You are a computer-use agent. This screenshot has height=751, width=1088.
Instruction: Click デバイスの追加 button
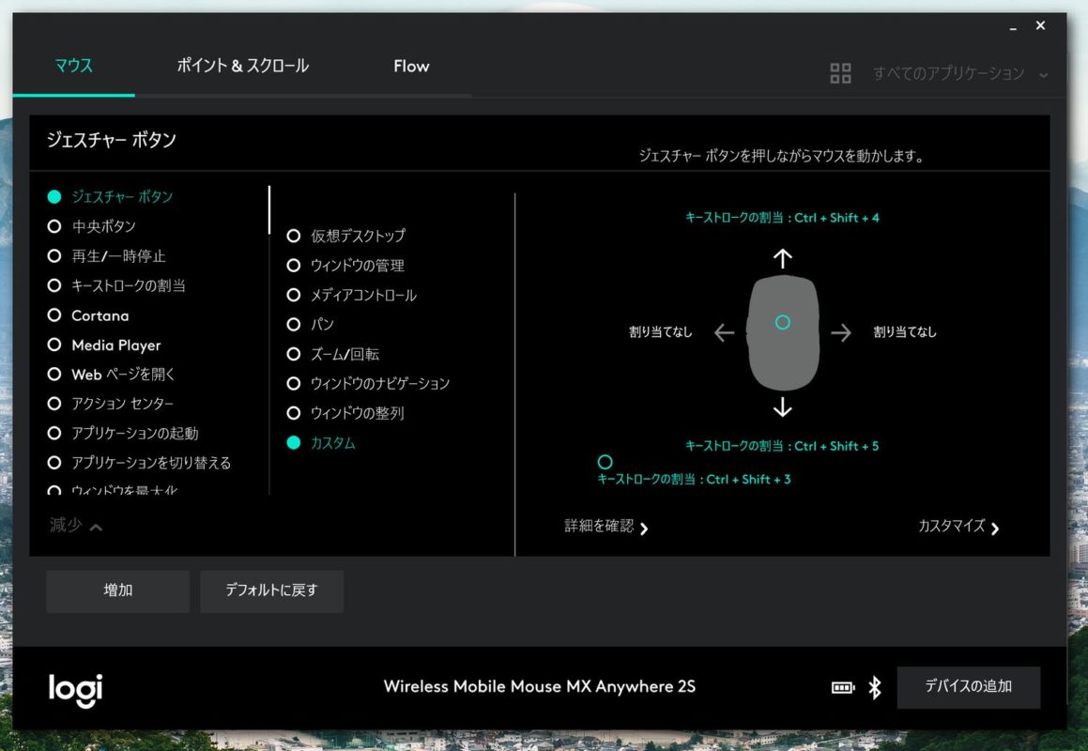pos(969,687)
